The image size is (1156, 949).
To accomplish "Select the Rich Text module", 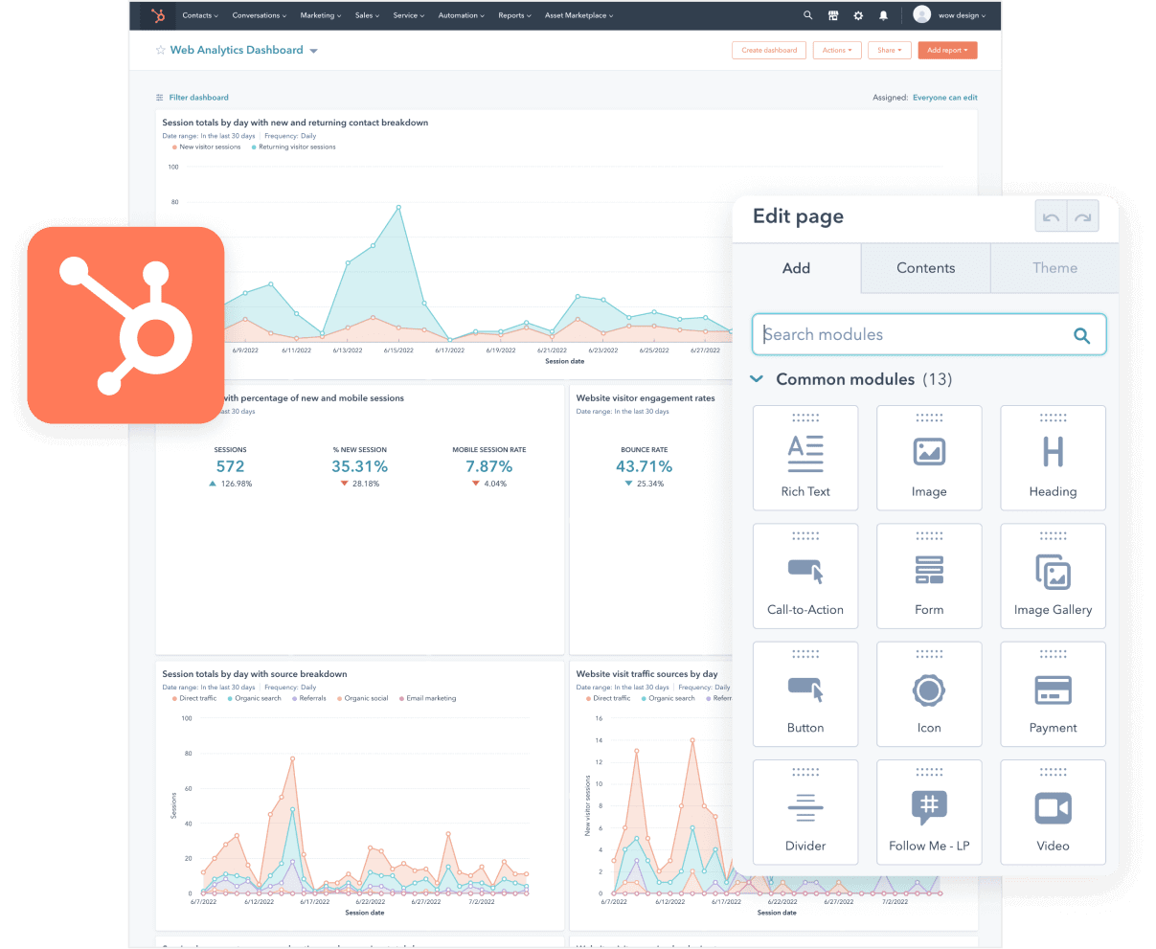I will pyautogui.click(x=805, y=458).
